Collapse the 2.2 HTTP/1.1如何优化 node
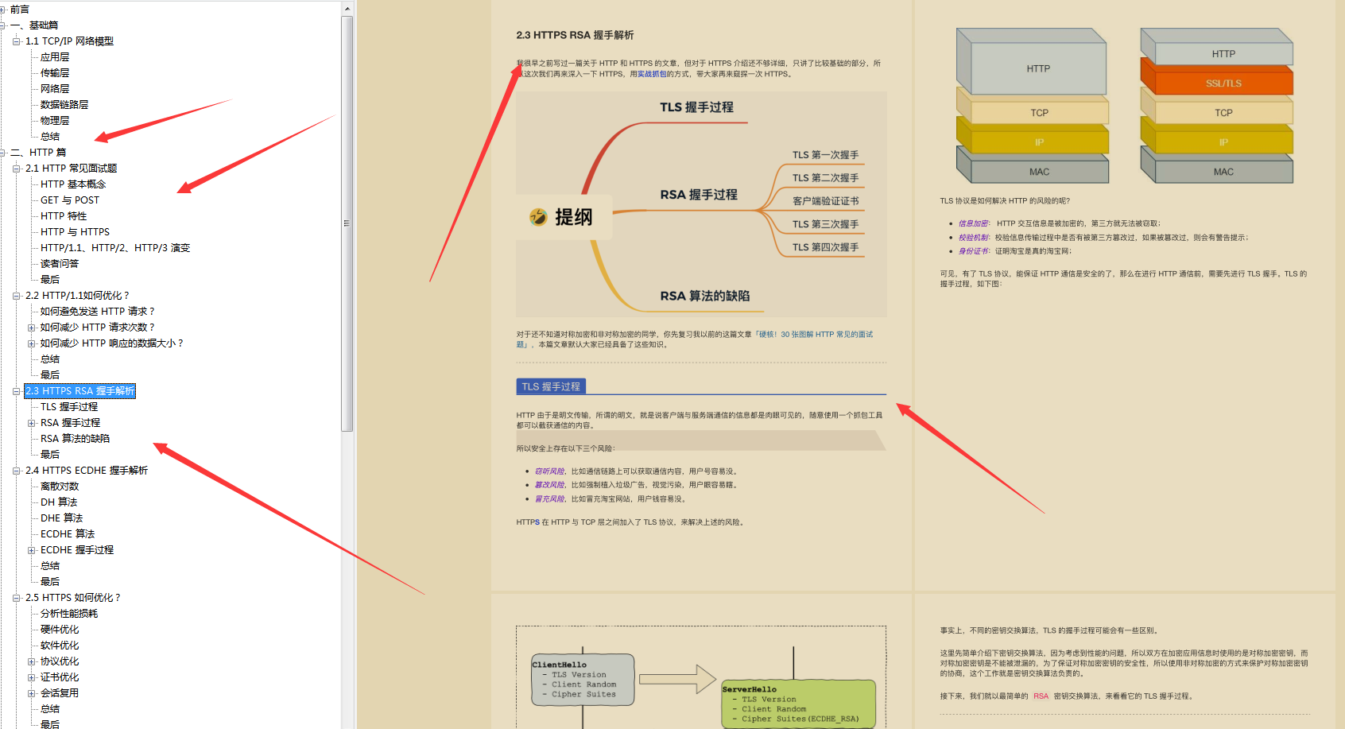Viewport: 1345px width, 729px height. (17, 296)
